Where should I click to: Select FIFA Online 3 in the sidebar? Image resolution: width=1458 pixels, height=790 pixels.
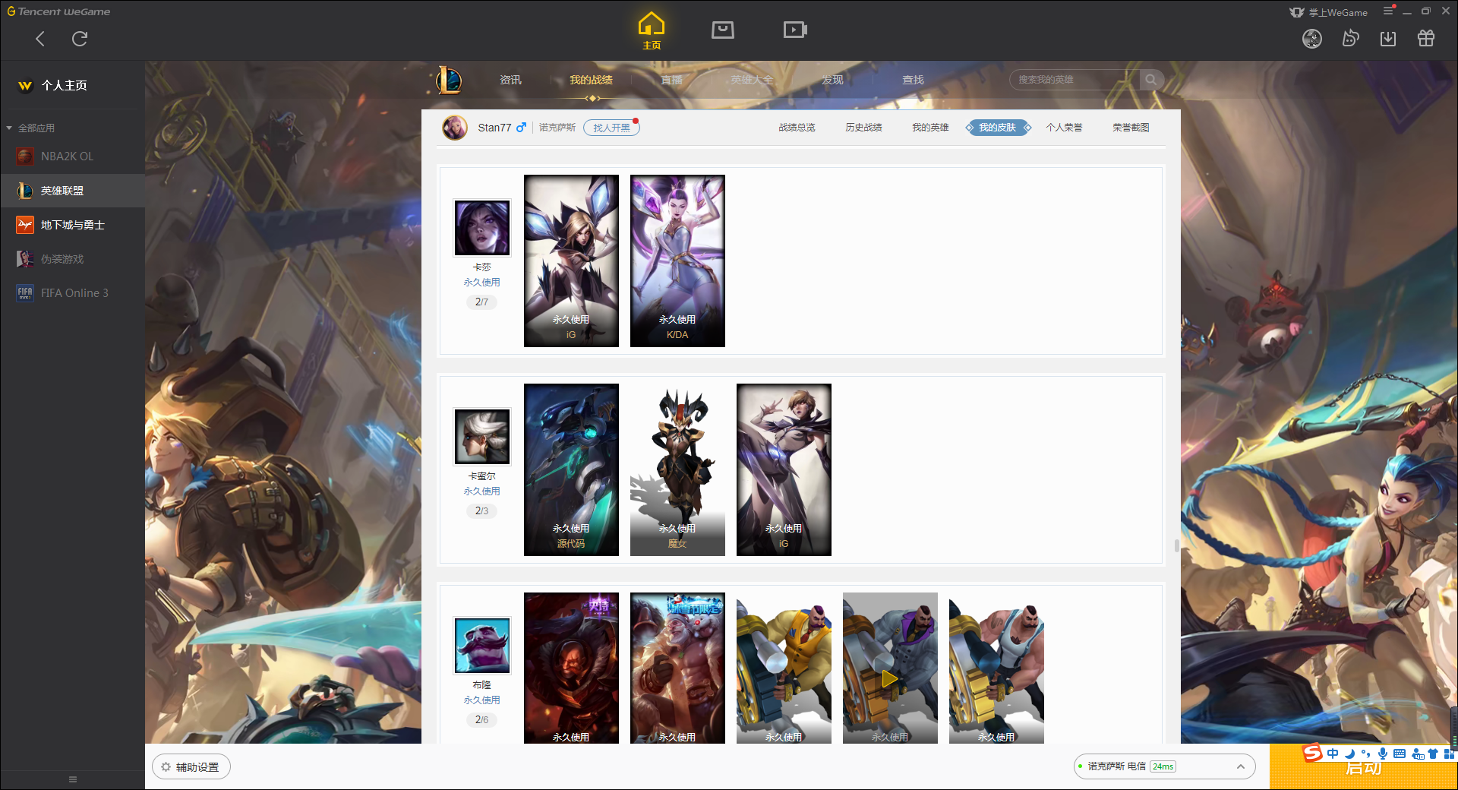(72, 293)
